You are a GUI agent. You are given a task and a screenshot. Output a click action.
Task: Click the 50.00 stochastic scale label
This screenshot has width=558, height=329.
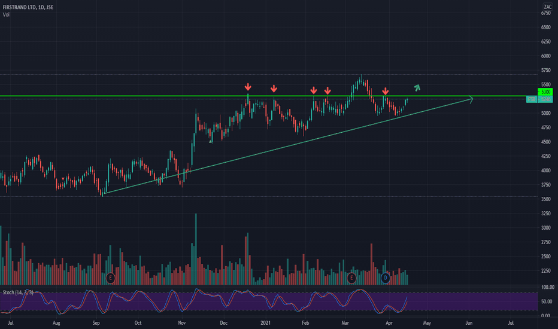click(x=546, y=301)
